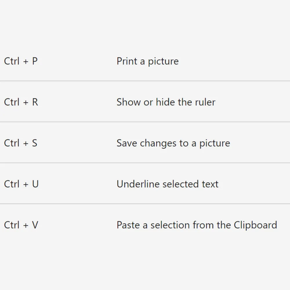Click the word "Print" in first row
Viewport: 290px width, 290px height.
point(127,61)
